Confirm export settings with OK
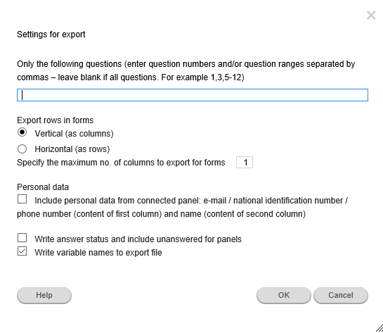Viewport: 383px width, 333px height. [284, 295]
